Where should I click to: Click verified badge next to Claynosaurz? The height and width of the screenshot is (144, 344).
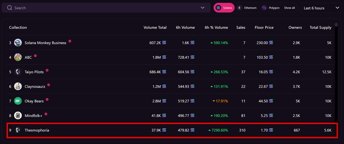[49, 85]
